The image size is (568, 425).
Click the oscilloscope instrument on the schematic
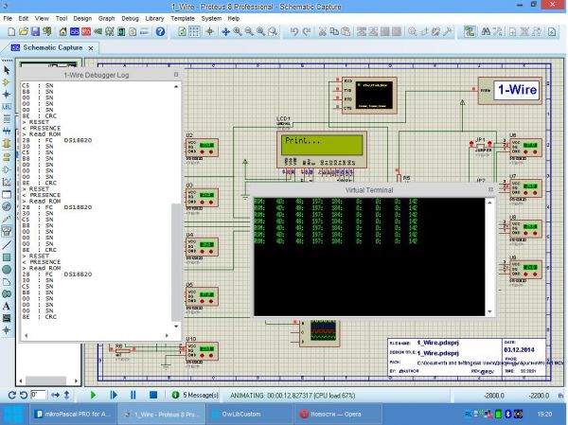[320, 333]
